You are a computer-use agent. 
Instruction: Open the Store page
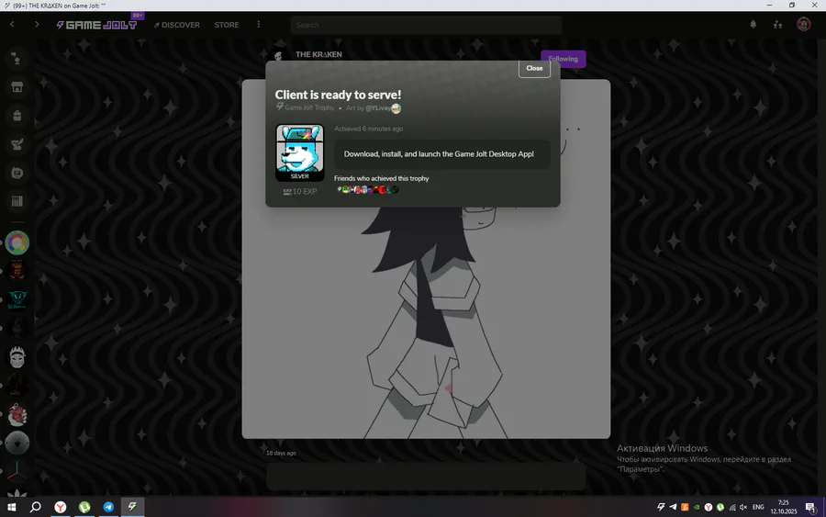click(227, 25)
